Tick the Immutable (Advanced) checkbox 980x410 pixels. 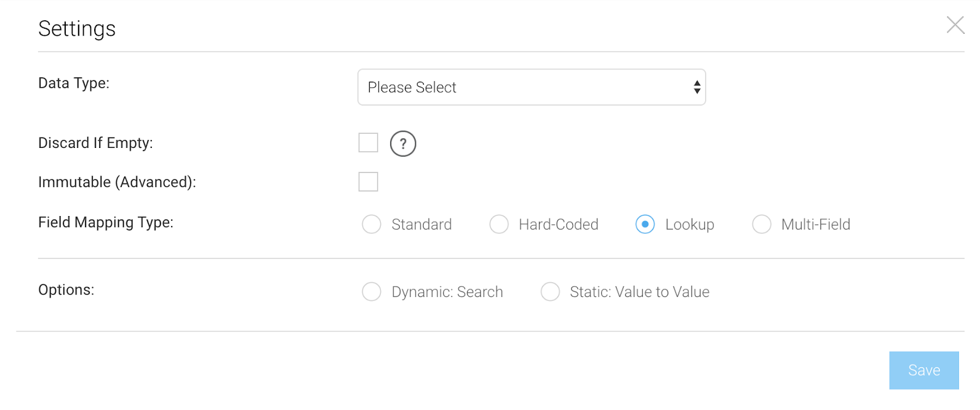tap(368, 182)
